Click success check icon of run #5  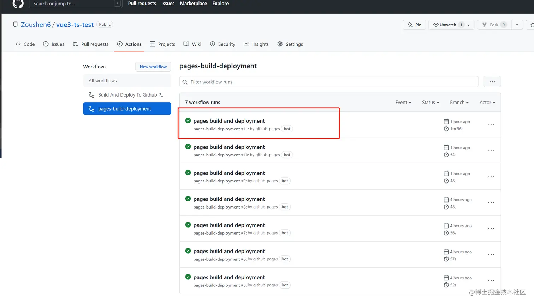click(x=188, y=277)
